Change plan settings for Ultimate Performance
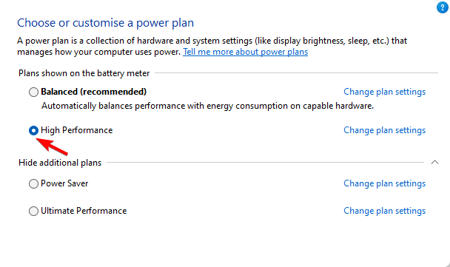This screenshot has height=267, width=450. (x=385, y=211)
